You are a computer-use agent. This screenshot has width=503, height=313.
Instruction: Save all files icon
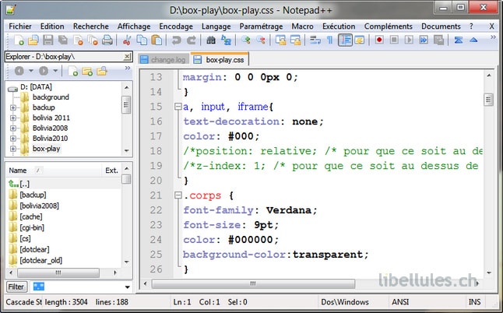pos(62,40)
